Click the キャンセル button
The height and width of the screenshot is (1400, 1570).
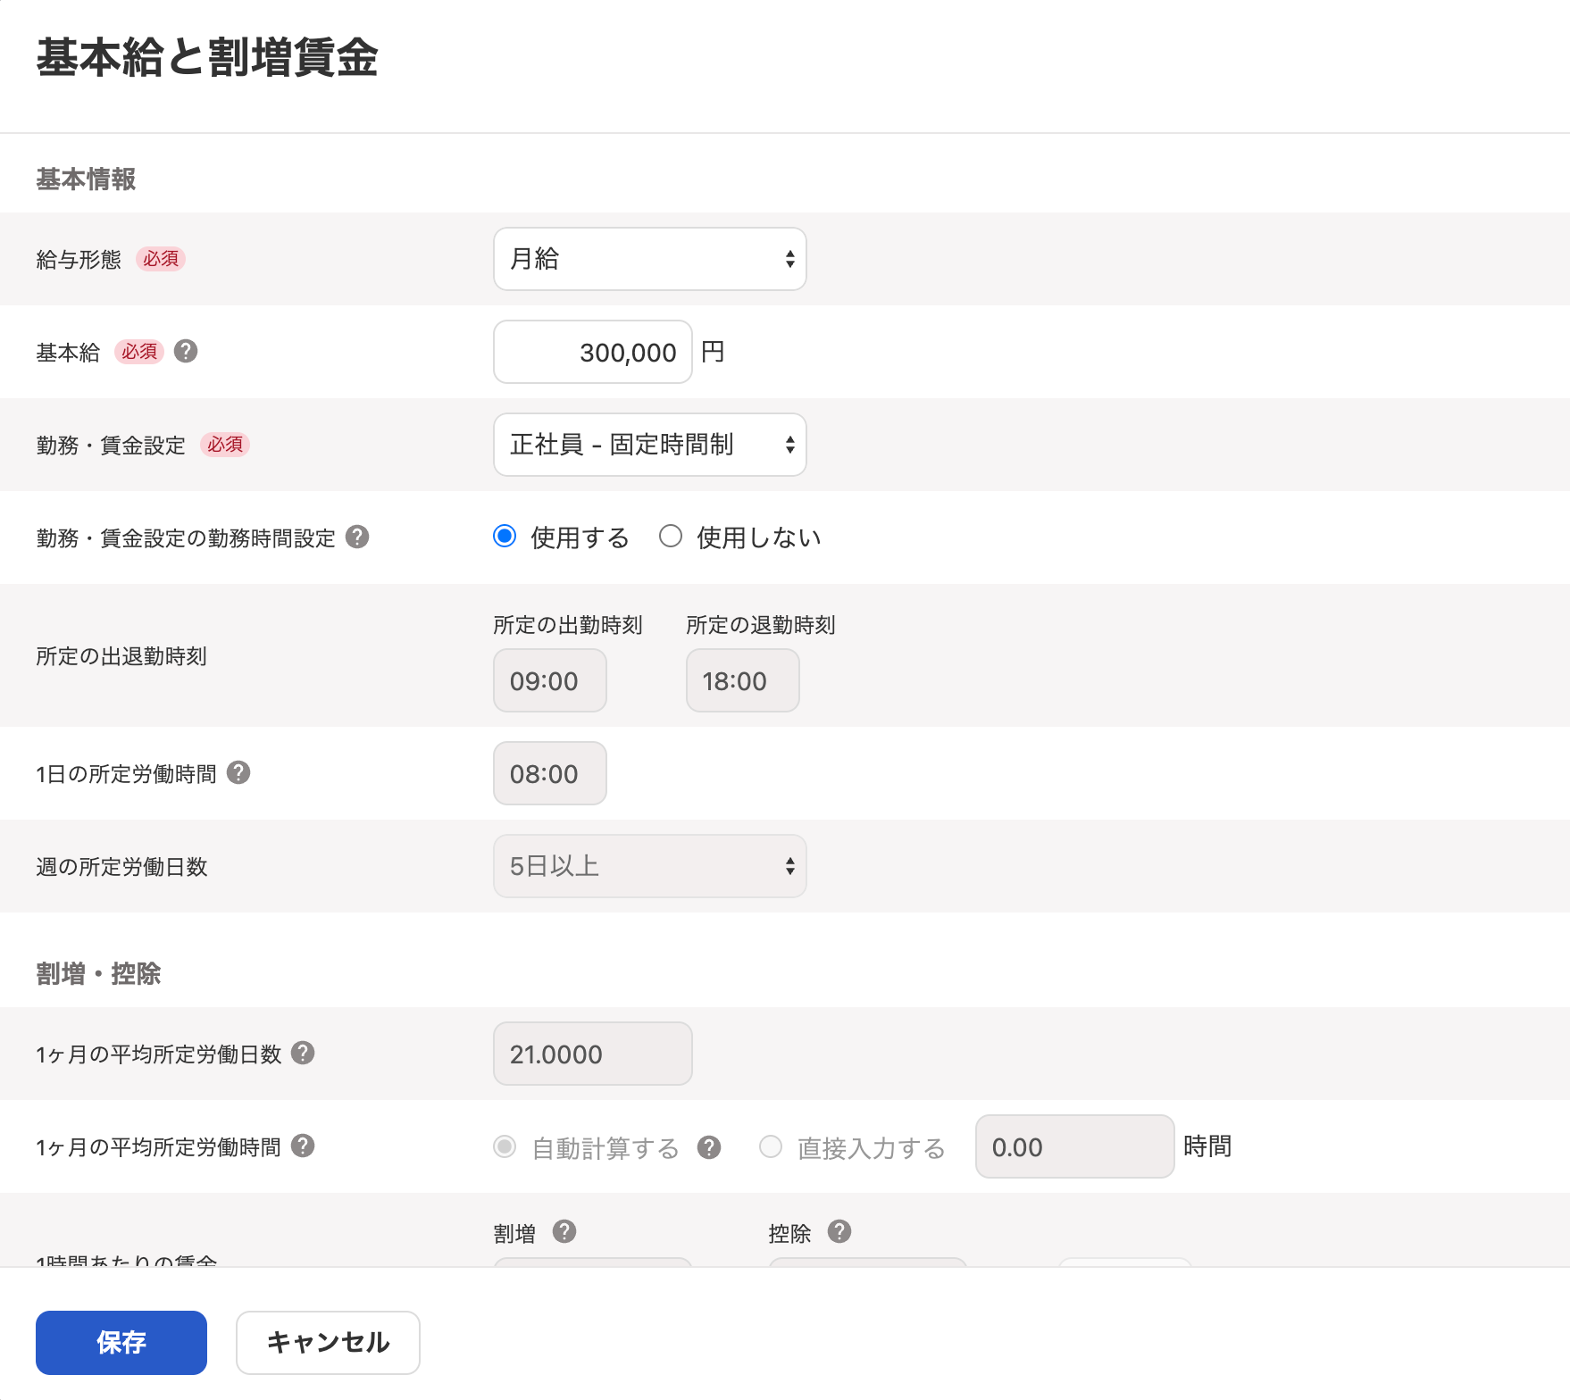[328, 1343]
